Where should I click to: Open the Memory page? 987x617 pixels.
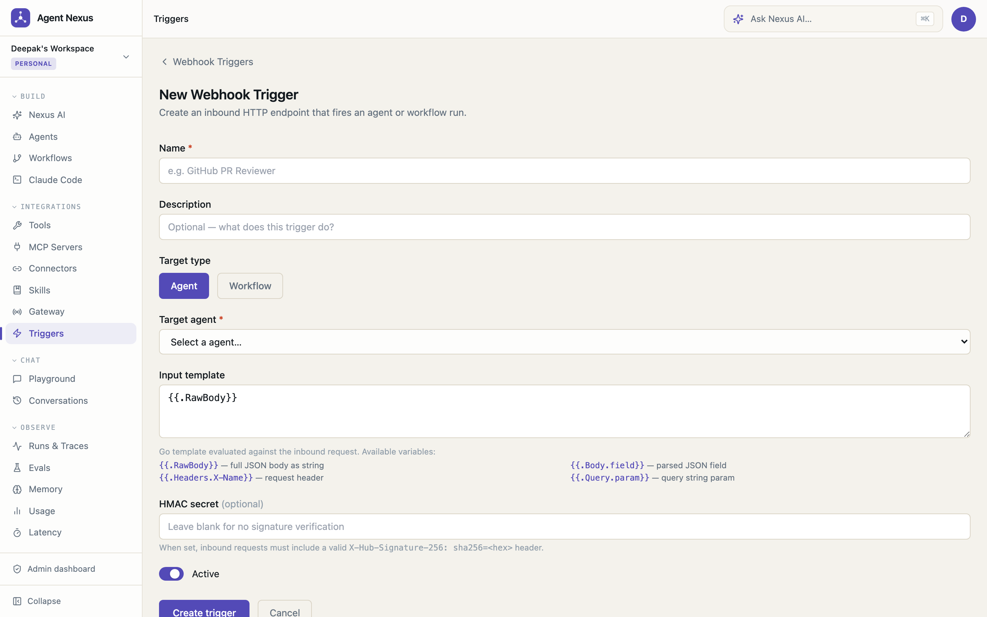click(x=71, y=489)
